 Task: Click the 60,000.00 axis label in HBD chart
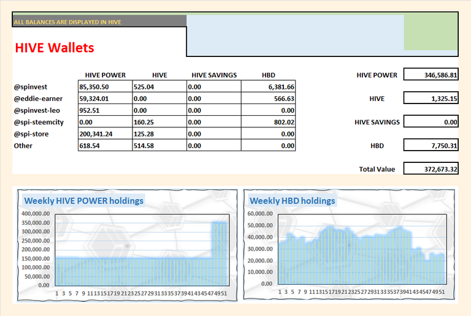point(260,214)
